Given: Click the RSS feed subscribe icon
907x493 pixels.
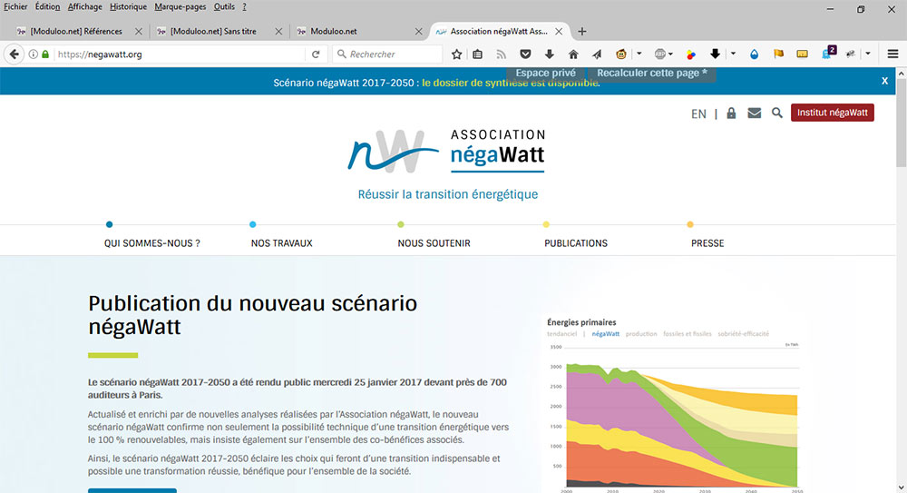Looking at the screenshot, I should pyautogui.click(x=501, y=54).
